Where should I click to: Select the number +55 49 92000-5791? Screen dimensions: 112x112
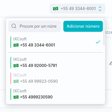click(x=56, y=62)
